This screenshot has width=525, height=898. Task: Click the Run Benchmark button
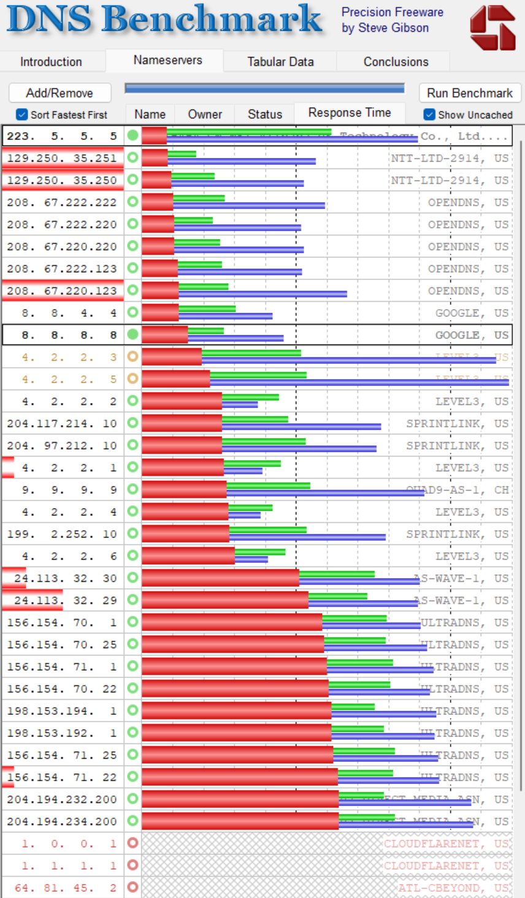pyautogui.click(x=470, y=93)
